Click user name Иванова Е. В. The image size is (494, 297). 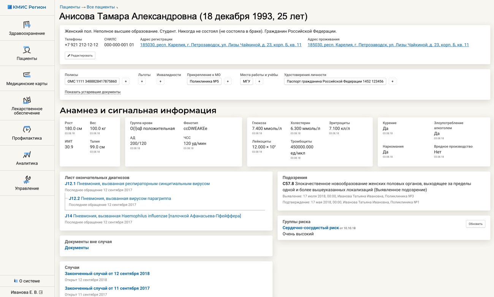tap(24, 292)
